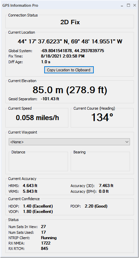Screen dimensions: 139x258
Task: Click current speed 0.058 miles/h
Action: [x=38, y=118]
